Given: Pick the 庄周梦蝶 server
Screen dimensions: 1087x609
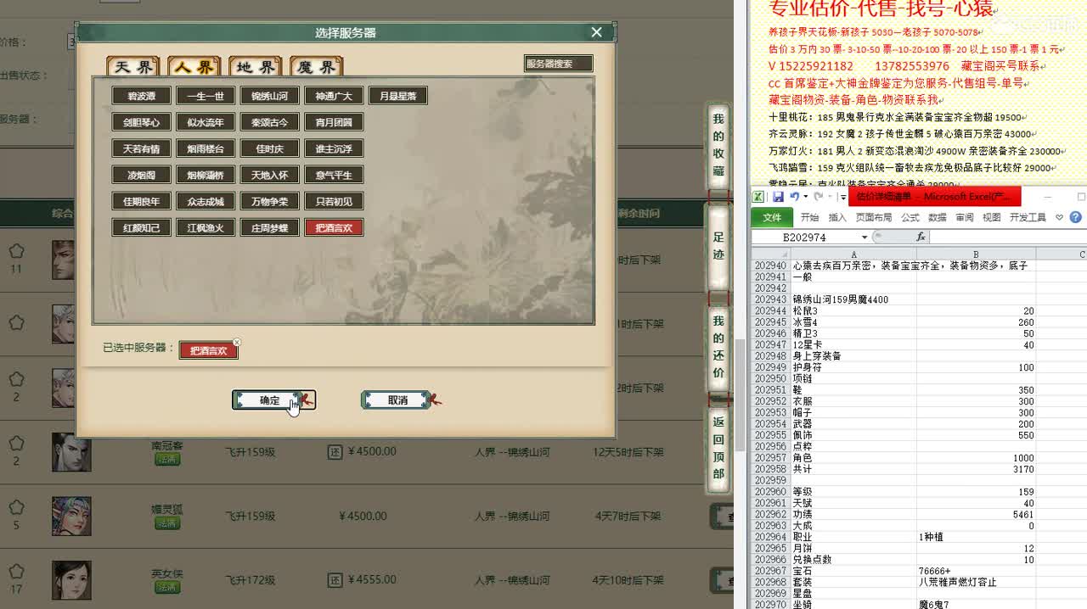Looking at the screenshot, I should tap(270, 227).
